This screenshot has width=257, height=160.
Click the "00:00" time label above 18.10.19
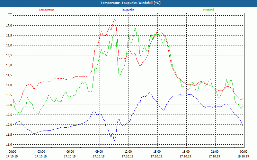tap(244, 152)
